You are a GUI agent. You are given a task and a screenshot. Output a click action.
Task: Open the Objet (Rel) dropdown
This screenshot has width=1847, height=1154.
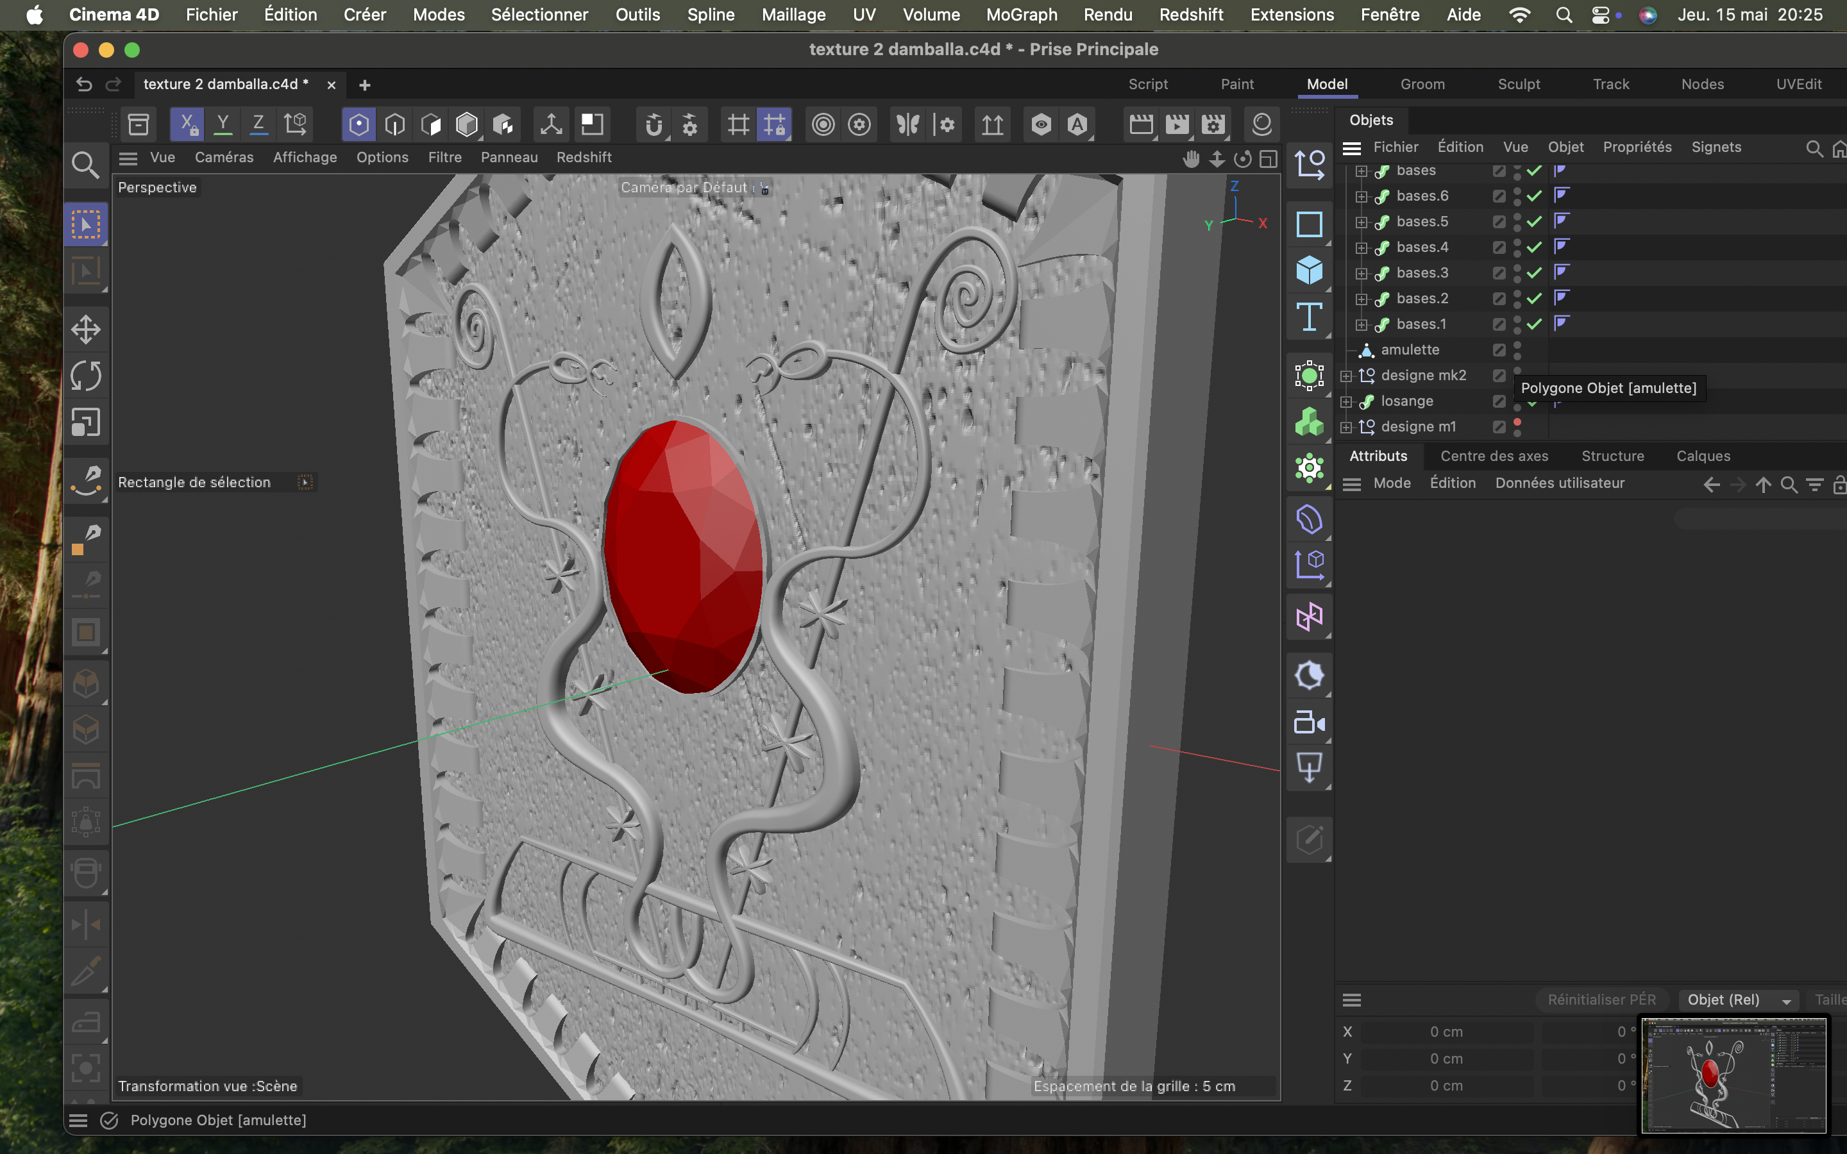(1739, 1000)
